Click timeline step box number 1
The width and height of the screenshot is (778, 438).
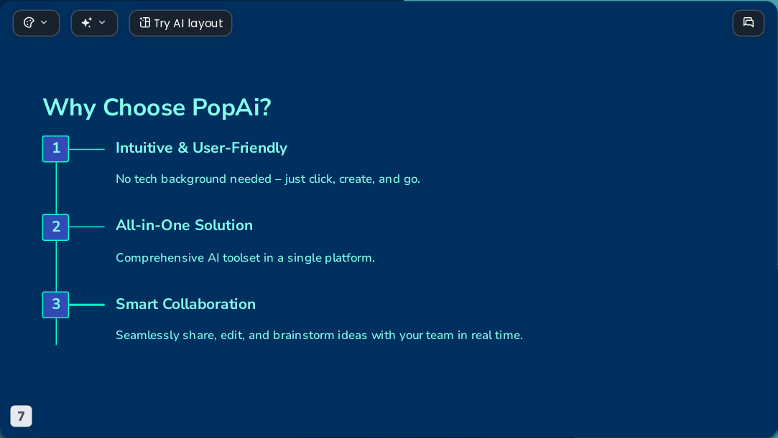[x=55, y=148]
